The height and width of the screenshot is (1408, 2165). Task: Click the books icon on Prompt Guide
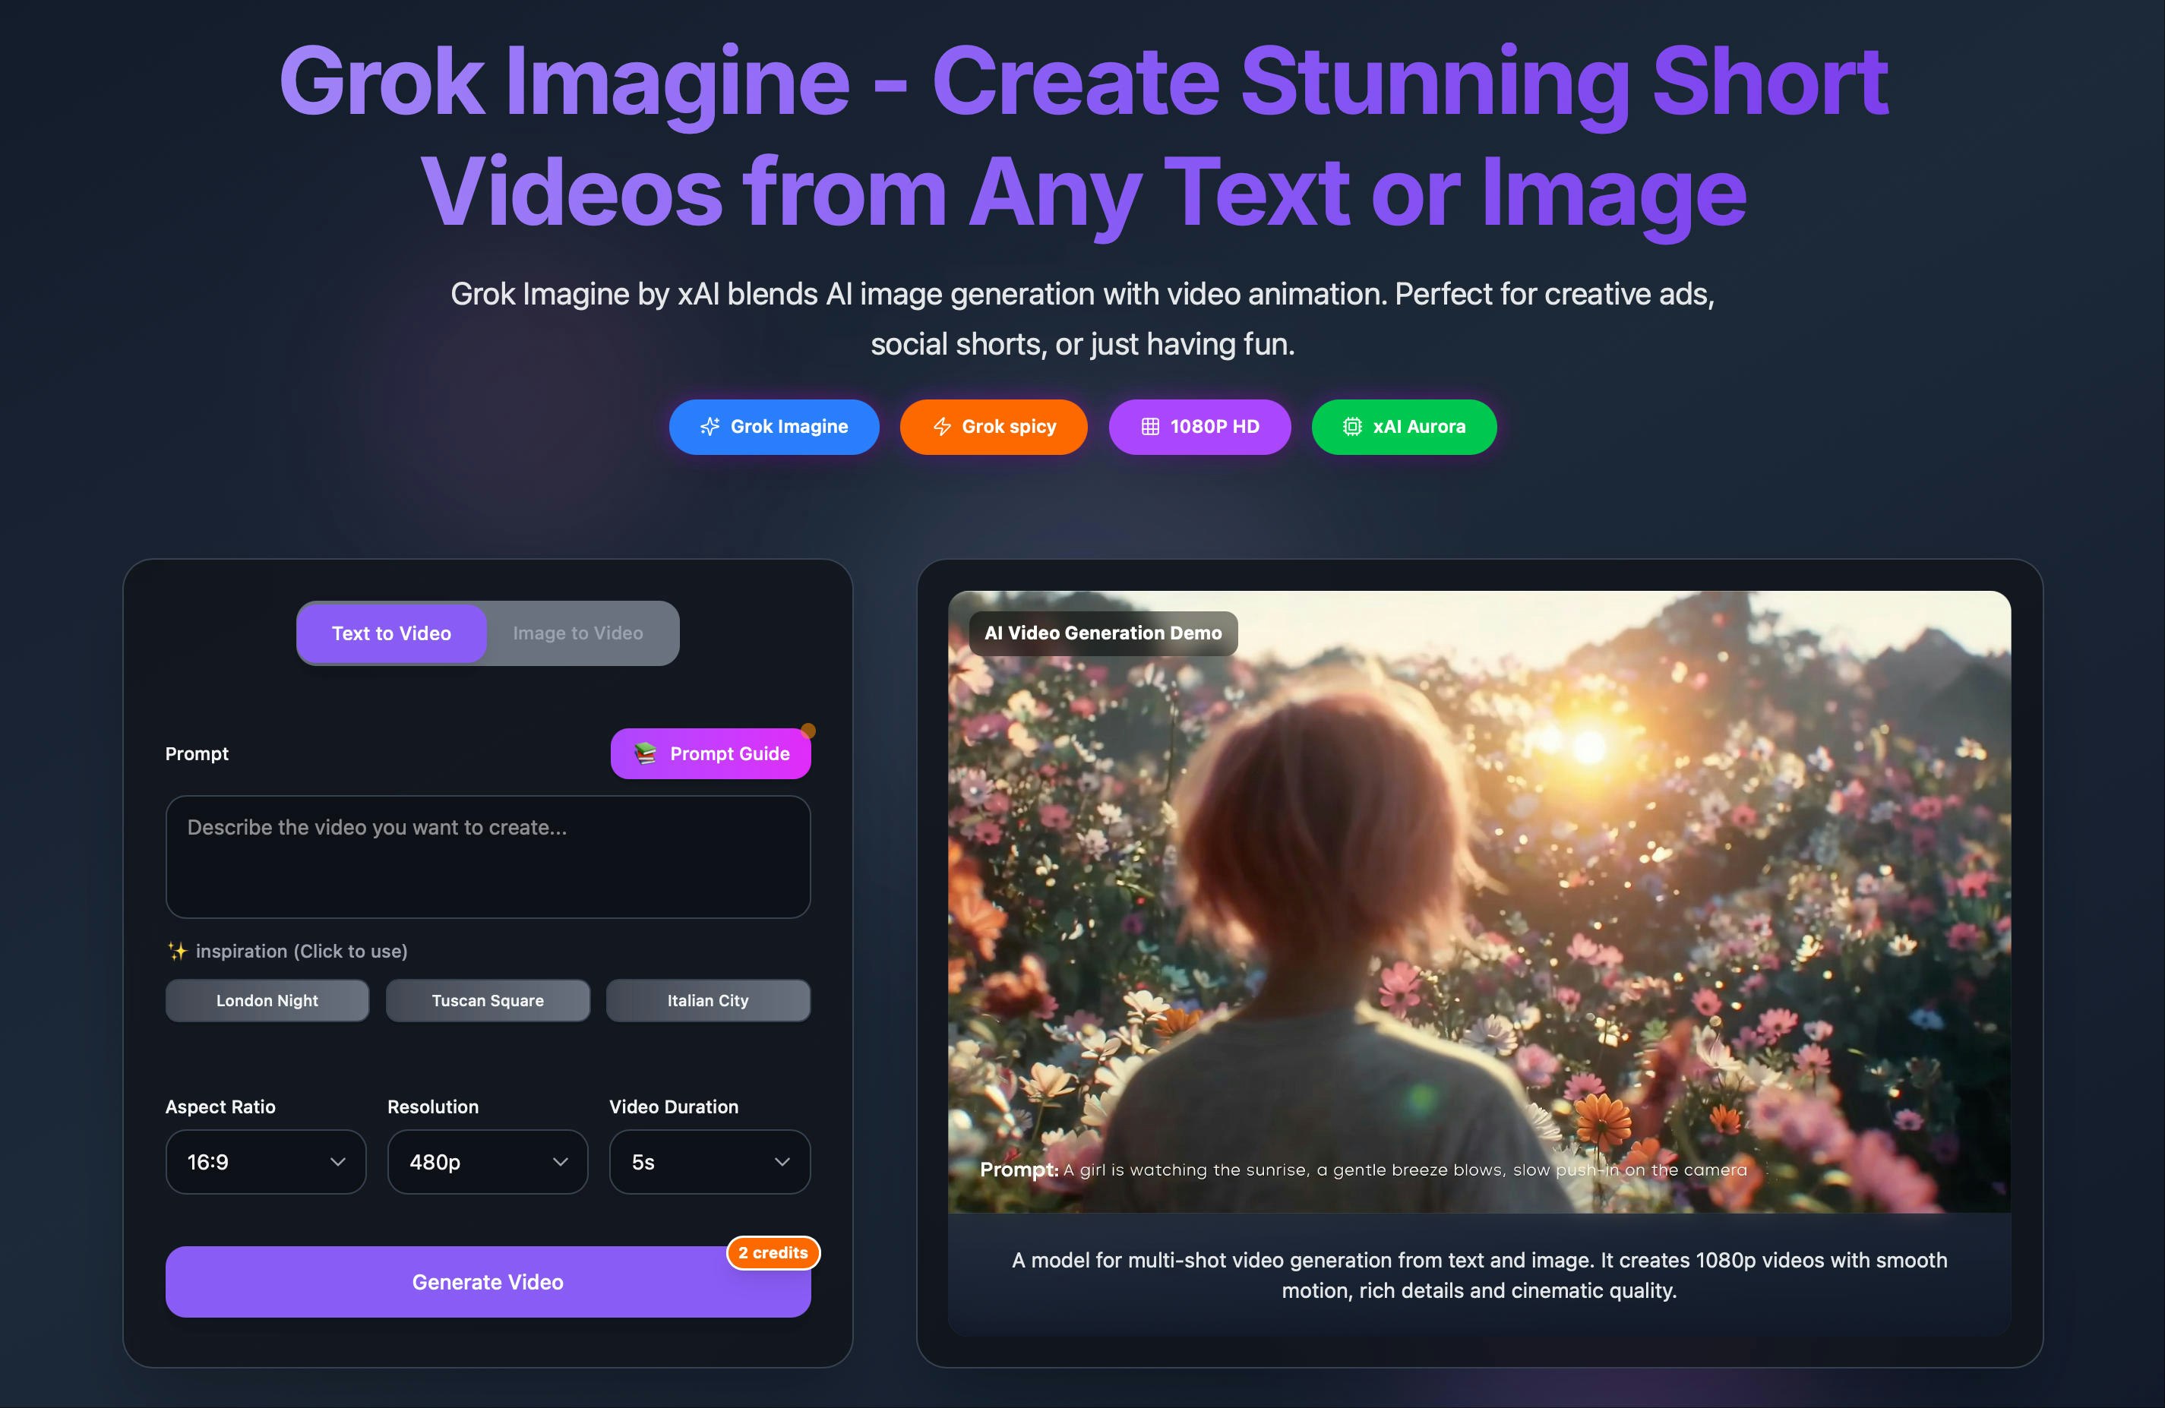click(645, 753)
